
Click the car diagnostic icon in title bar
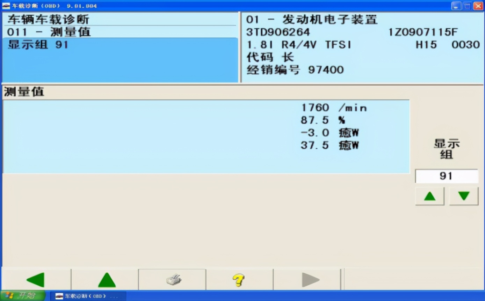tap(5, 6)
